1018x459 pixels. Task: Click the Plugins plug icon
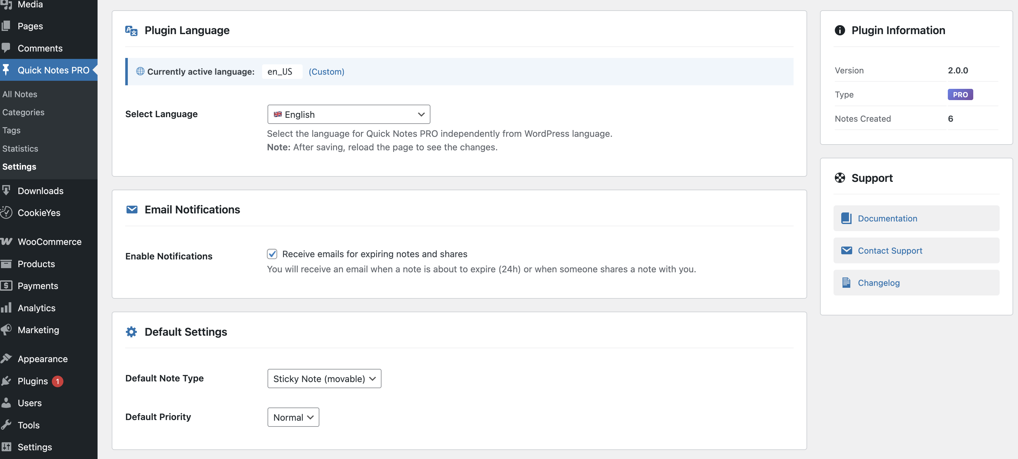click(x=6, y=381)
